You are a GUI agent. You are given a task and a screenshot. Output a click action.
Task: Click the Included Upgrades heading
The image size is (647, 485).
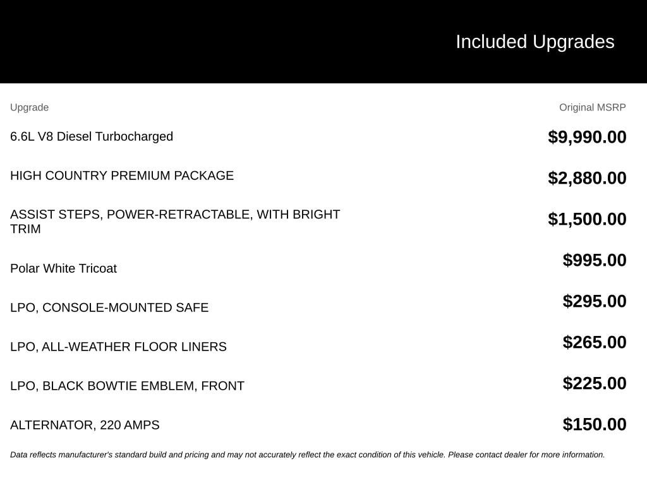(535, 42)
